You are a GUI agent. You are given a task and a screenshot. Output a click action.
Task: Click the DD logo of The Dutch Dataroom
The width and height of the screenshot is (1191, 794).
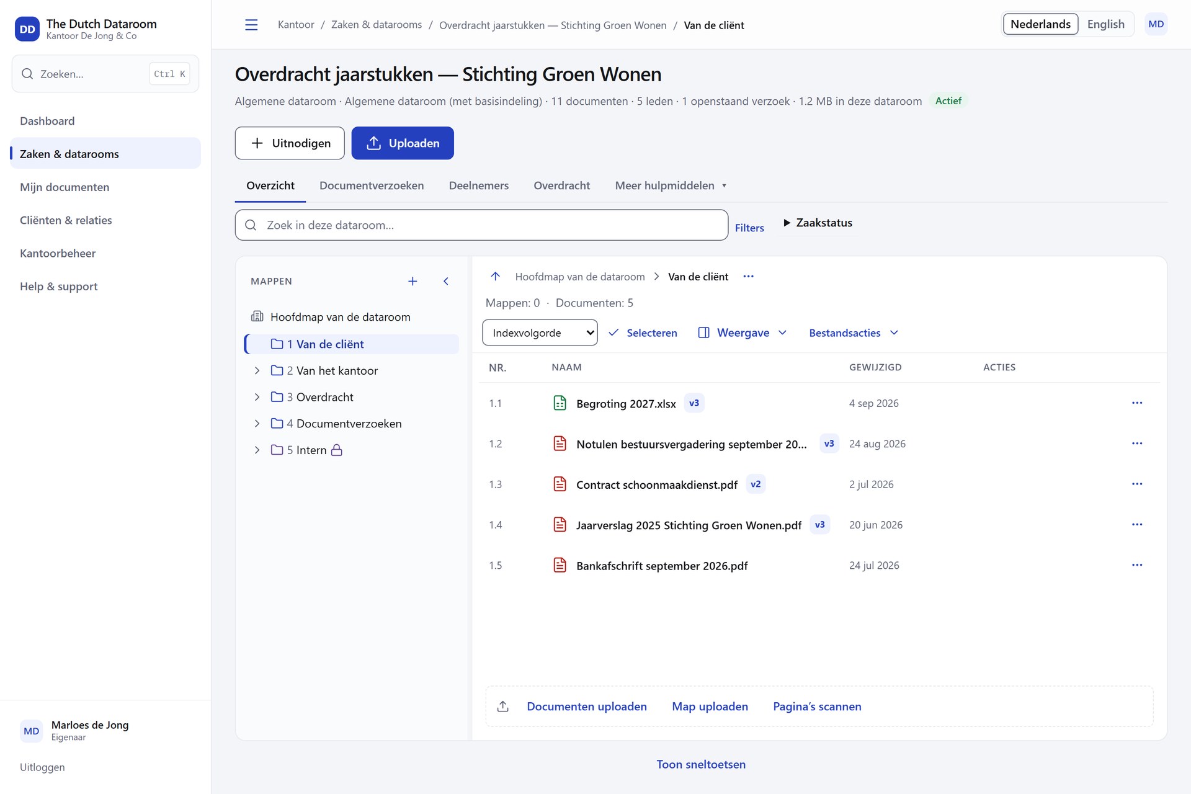tap(27, 29)
